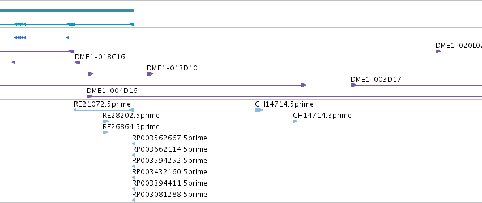Click the RE28202.5prime arrow glyph
Viewport: 482px width, 203px height.
click(x=106, y=121)
